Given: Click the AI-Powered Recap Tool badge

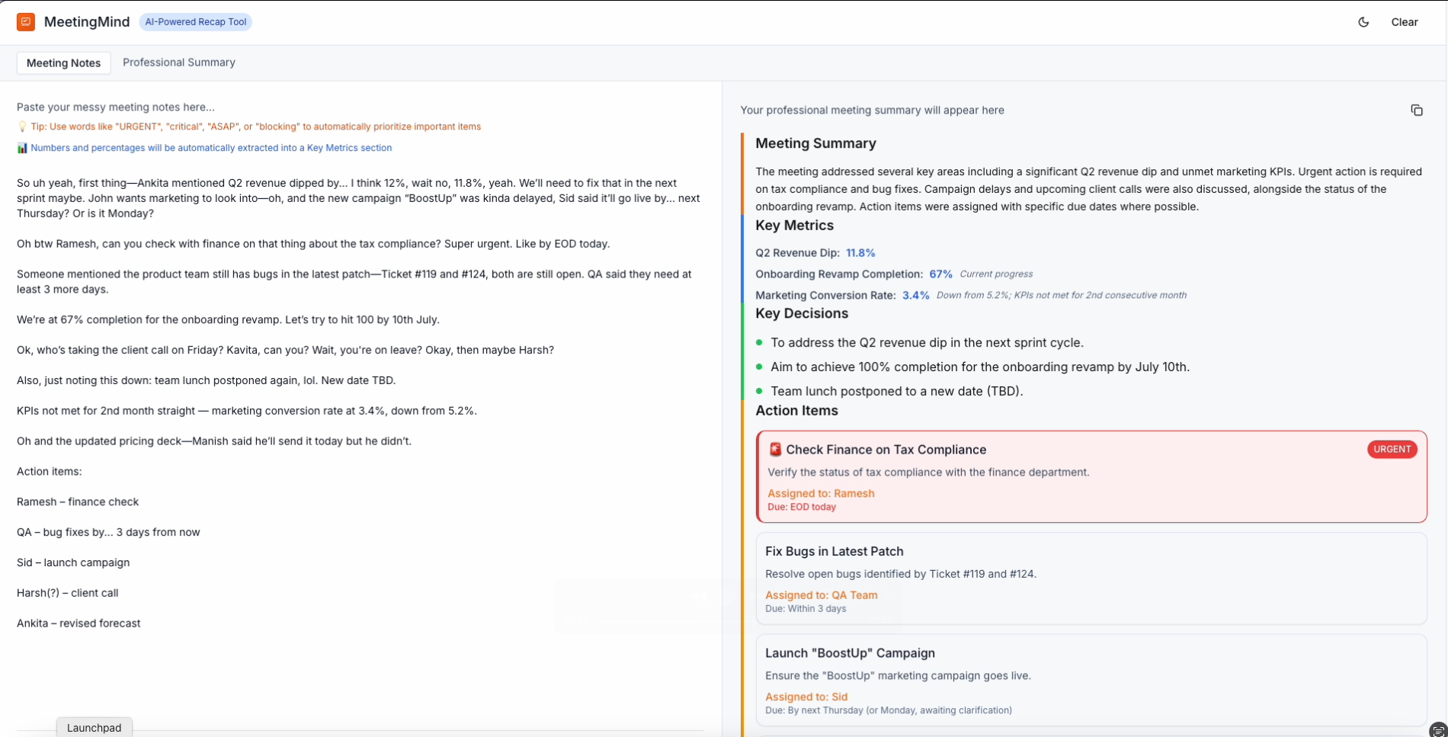Looking at the screenshot, I should (x=196, y=22).
